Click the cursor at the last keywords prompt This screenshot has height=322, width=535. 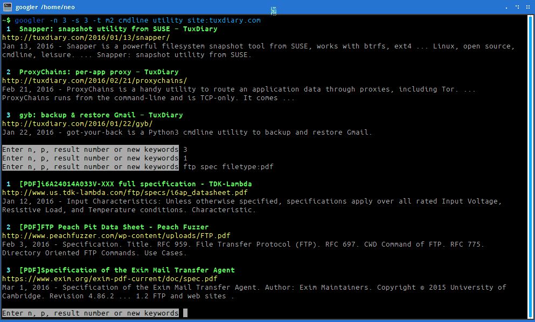tap(185, 313)
